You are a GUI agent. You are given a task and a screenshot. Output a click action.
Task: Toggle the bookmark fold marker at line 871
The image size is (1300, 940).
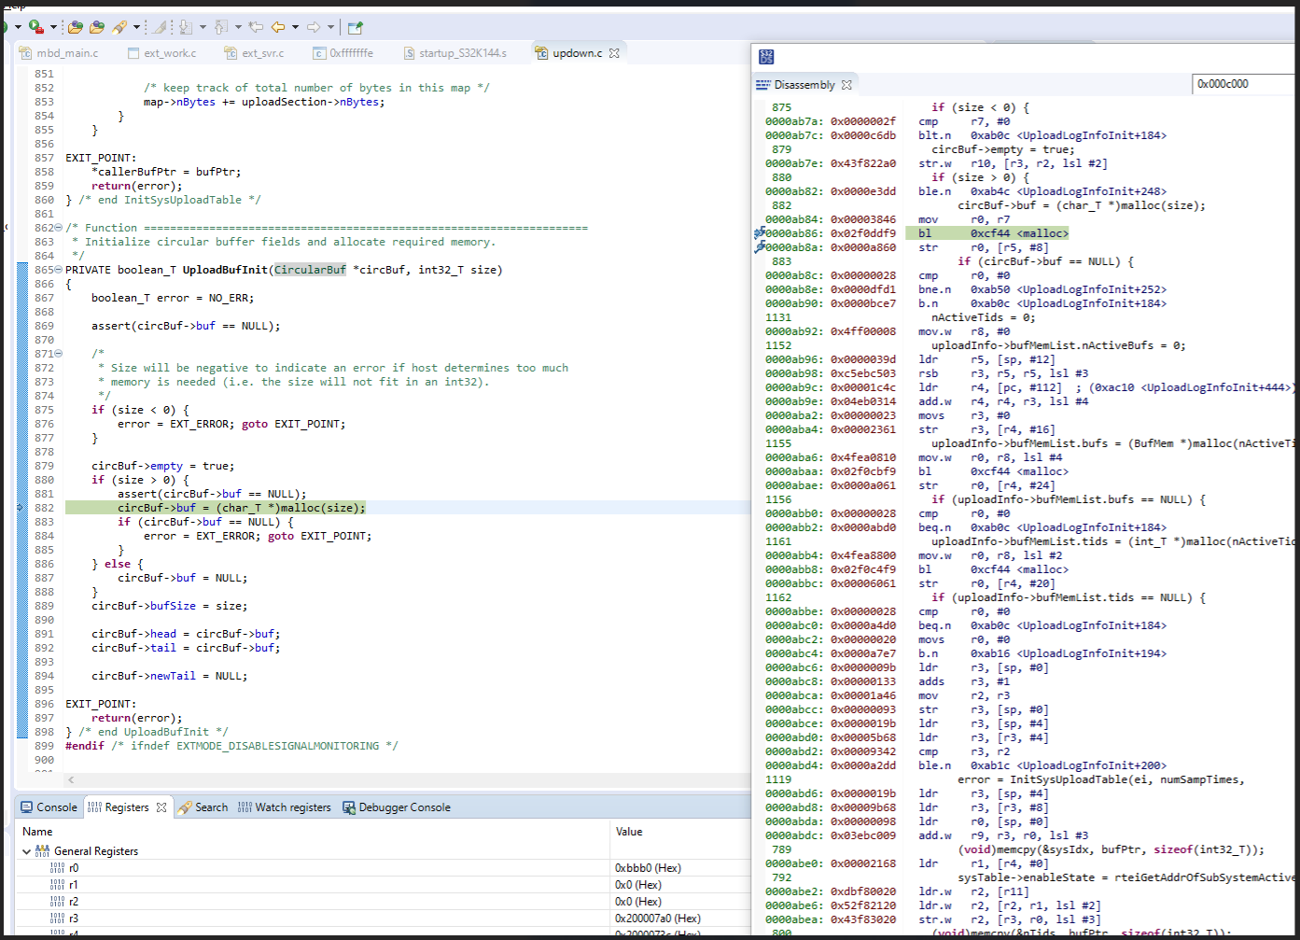58,353
